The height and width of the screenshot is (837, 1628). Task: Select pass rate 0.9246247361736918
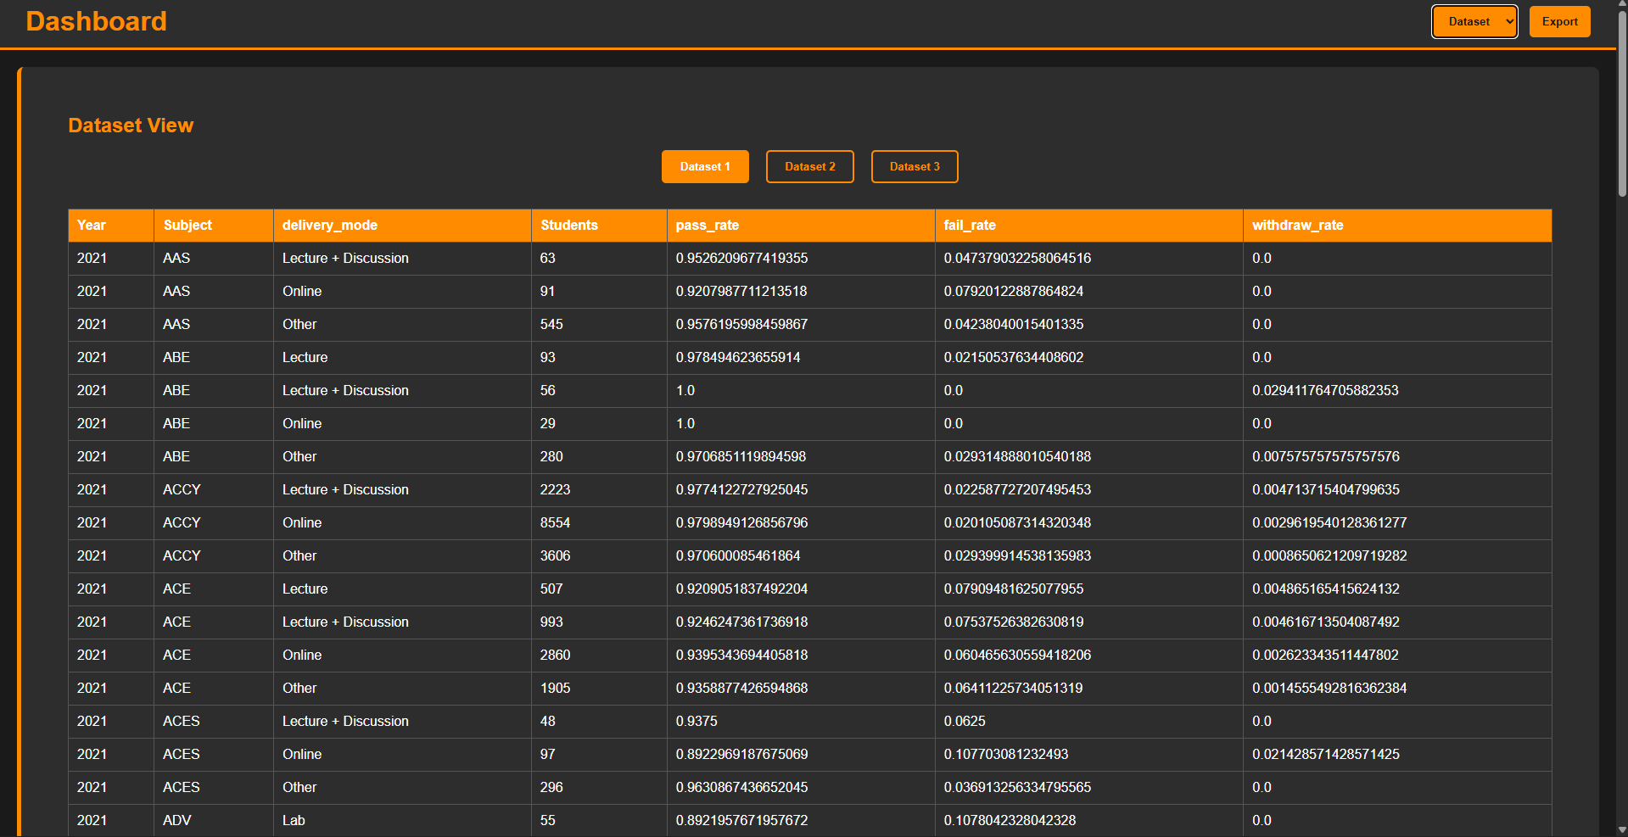point(801,622)
